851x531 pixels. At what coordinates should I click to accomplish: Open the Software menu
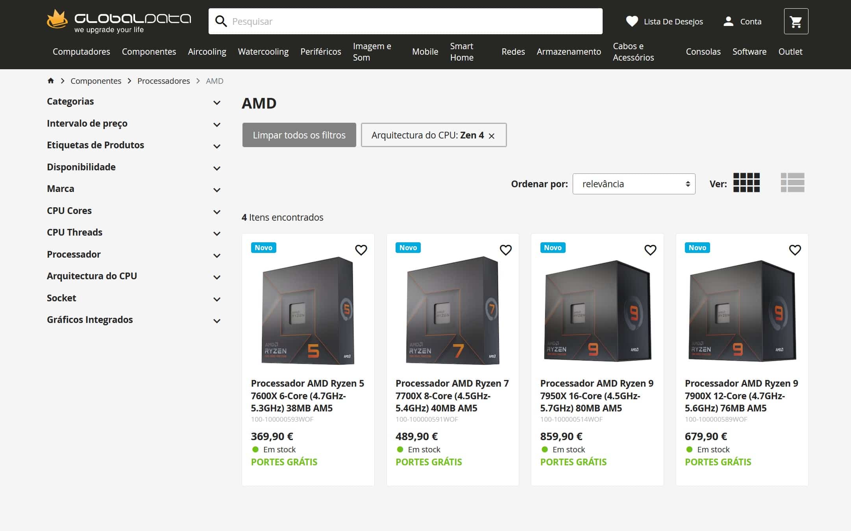pos(749,52)
